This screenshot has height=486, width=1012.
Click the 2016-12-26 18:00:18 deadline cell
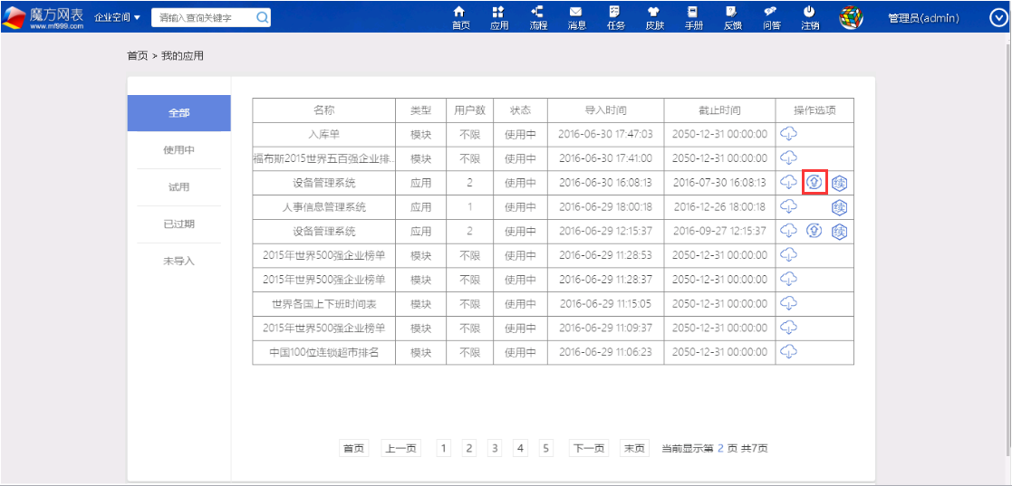click(x=719, y=207)
